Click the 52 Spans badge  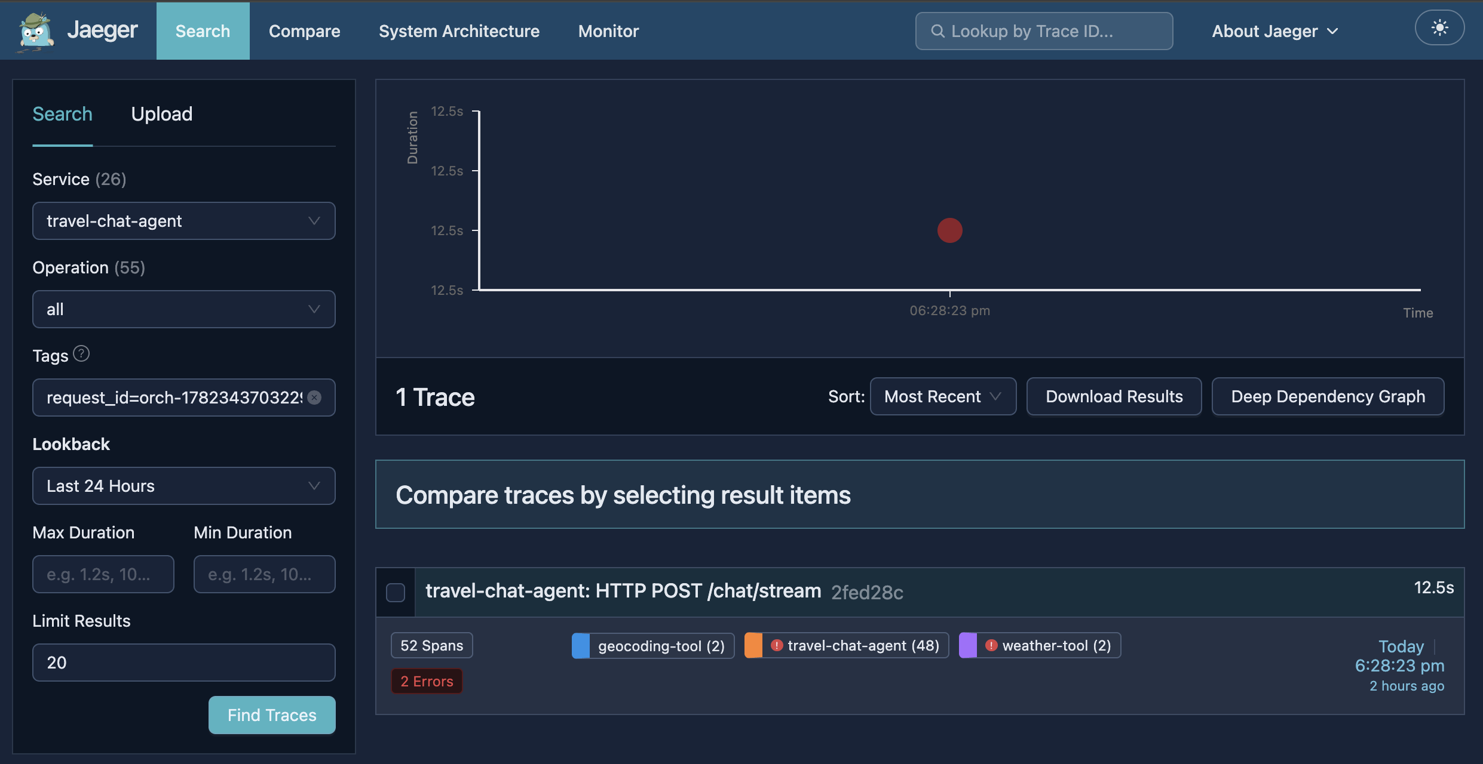[x=432, y=645]
